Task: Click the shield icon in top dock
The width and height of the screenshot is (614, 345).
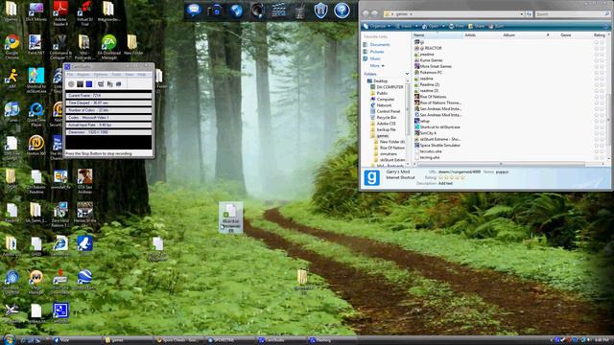Action: [320, 11]
